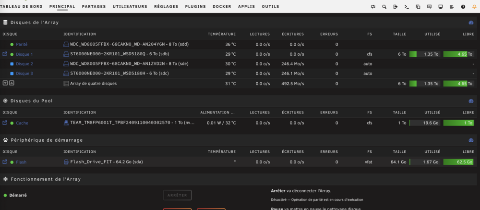Click the logout arrow icon in header
This screenshot has height=210, width=480.
(x=396, y=6)
